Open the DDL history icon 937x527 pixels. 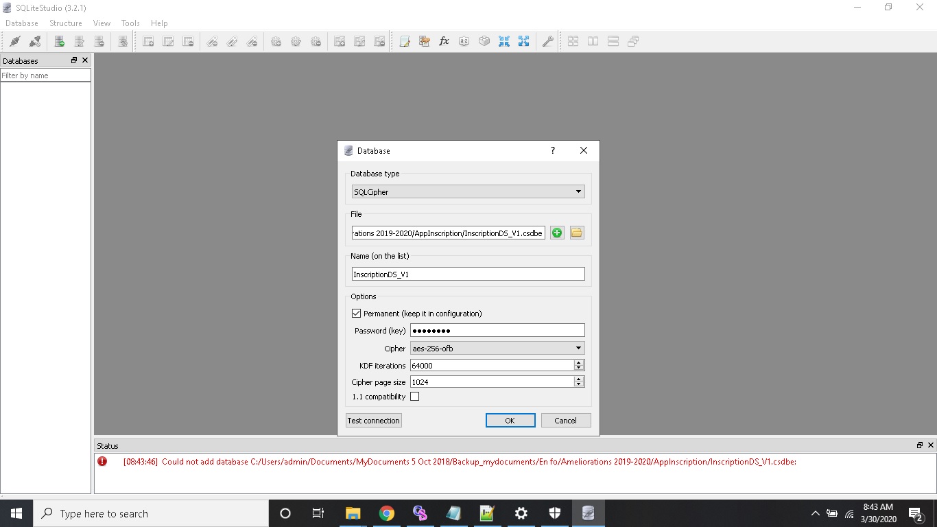click(425, 41)
